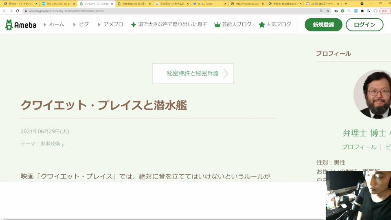Viewport: 391px width, 220px height.
Task: Switch to the 研究会・リモートセンシング tab
Action: (20, 4)
